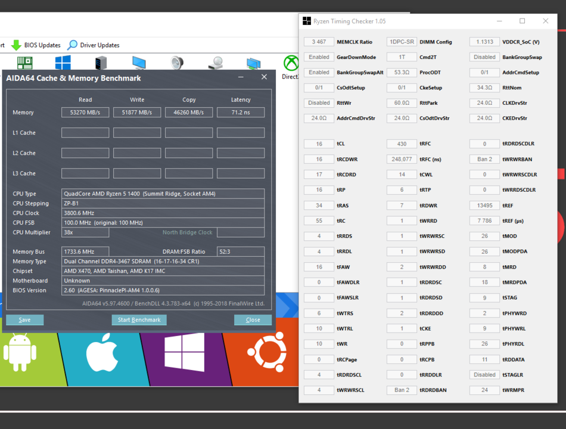Viewport: 566px width, 429px height.
Task: Click the Driver Updates magnifier icon
Action: pos(72,45)
